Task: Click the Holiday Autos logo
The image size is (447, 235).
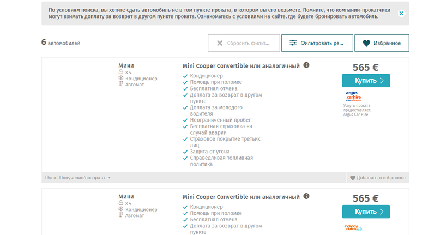Action: [x=353, y=227]
